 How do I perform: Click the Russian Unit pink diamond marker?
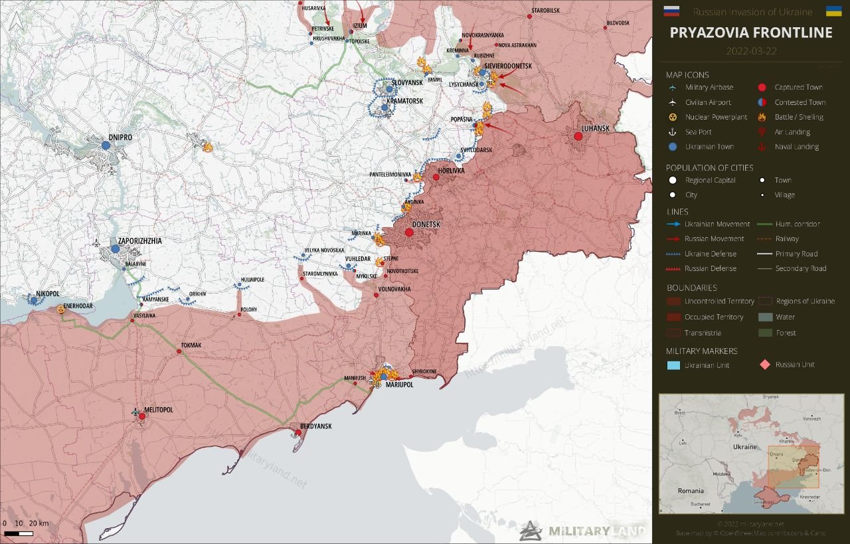pos(764,365)
